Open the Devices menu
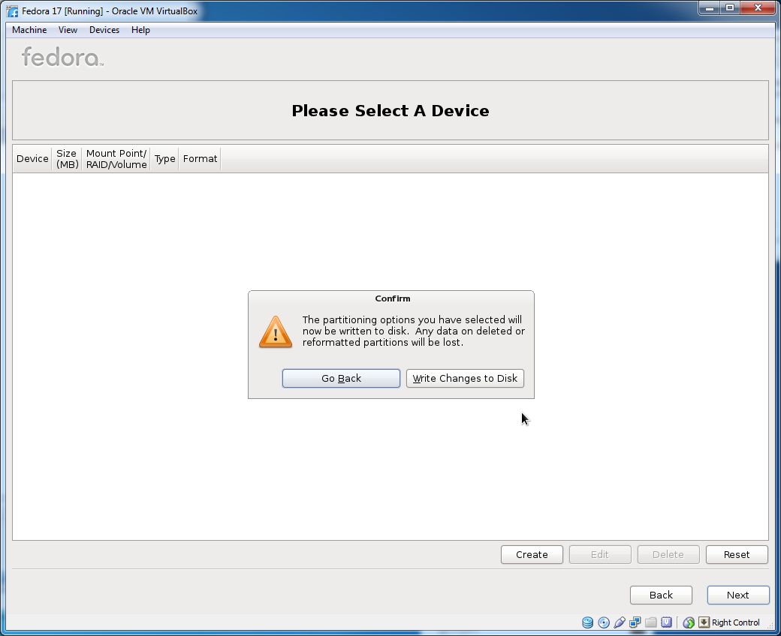Viewport: 781px width, 636px height. tap(104, 30)
